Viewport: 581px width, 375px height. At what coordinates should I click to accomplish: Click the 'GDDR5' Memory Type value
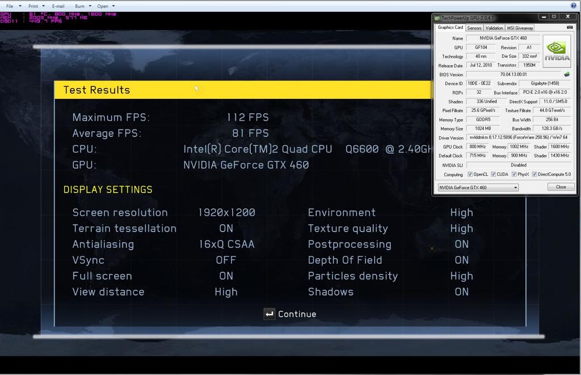point(483,120)
